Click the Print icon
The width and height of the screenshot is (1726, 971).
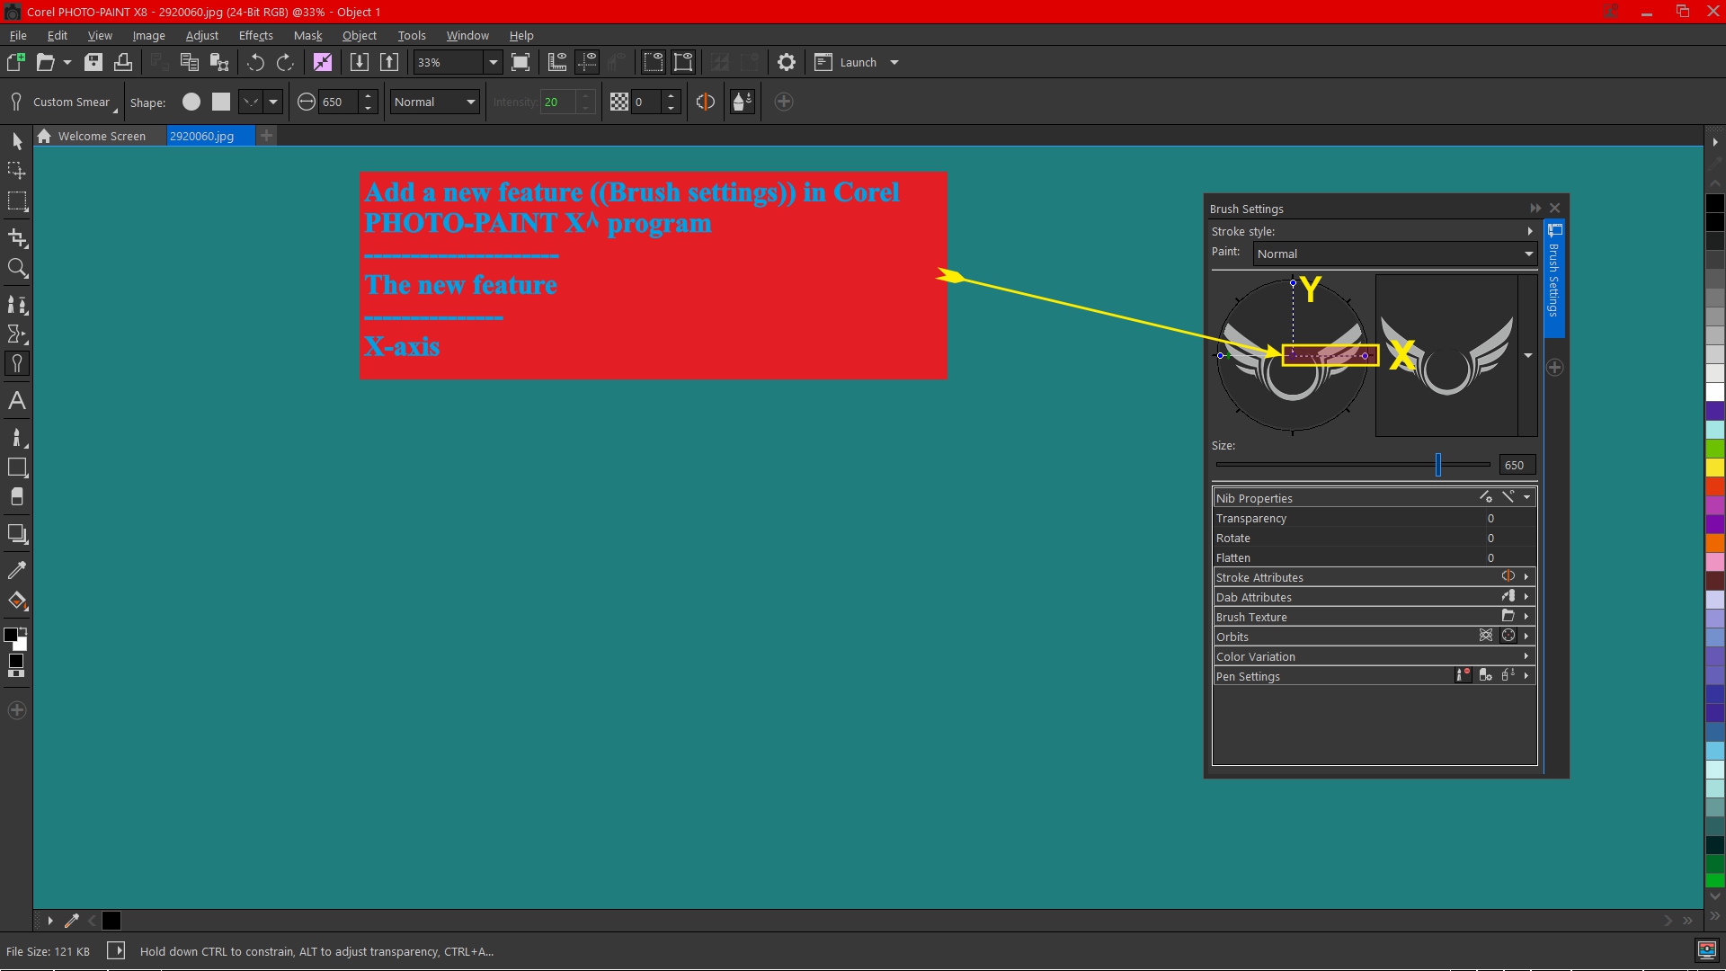123,62
